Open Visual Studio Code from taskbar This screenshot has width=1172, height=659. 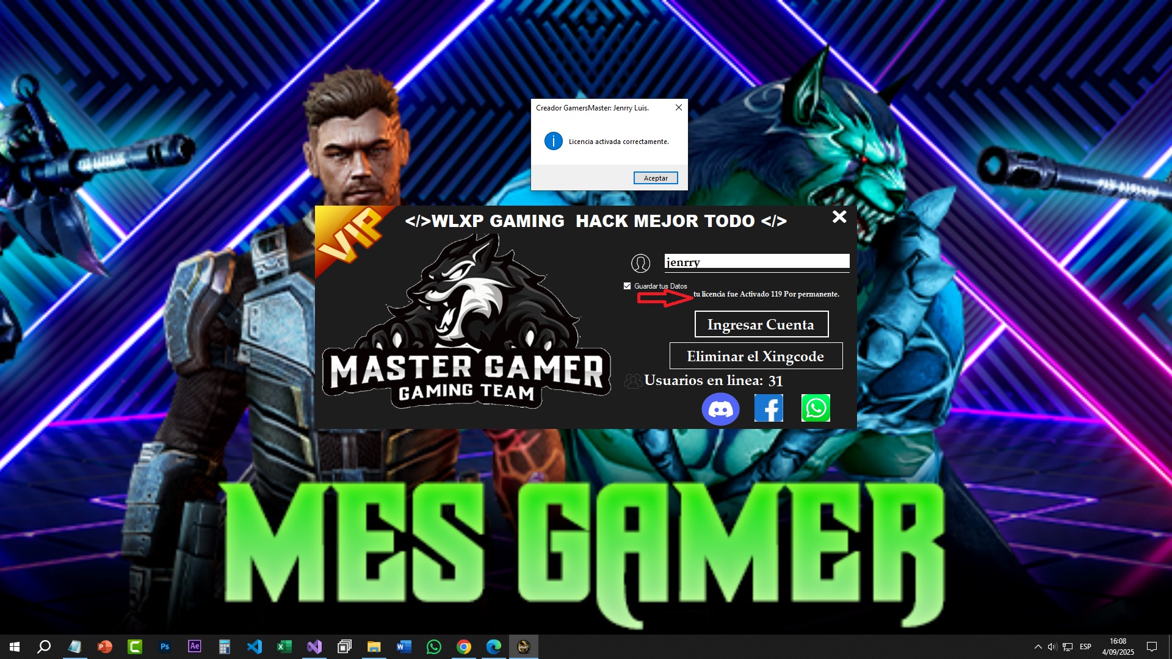tap(255, 647)
